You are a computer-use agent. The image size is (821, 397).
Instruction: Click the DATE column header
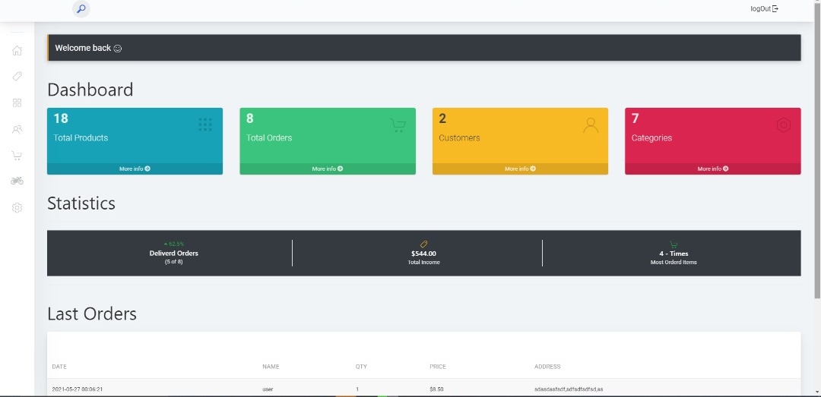point(59,367)
